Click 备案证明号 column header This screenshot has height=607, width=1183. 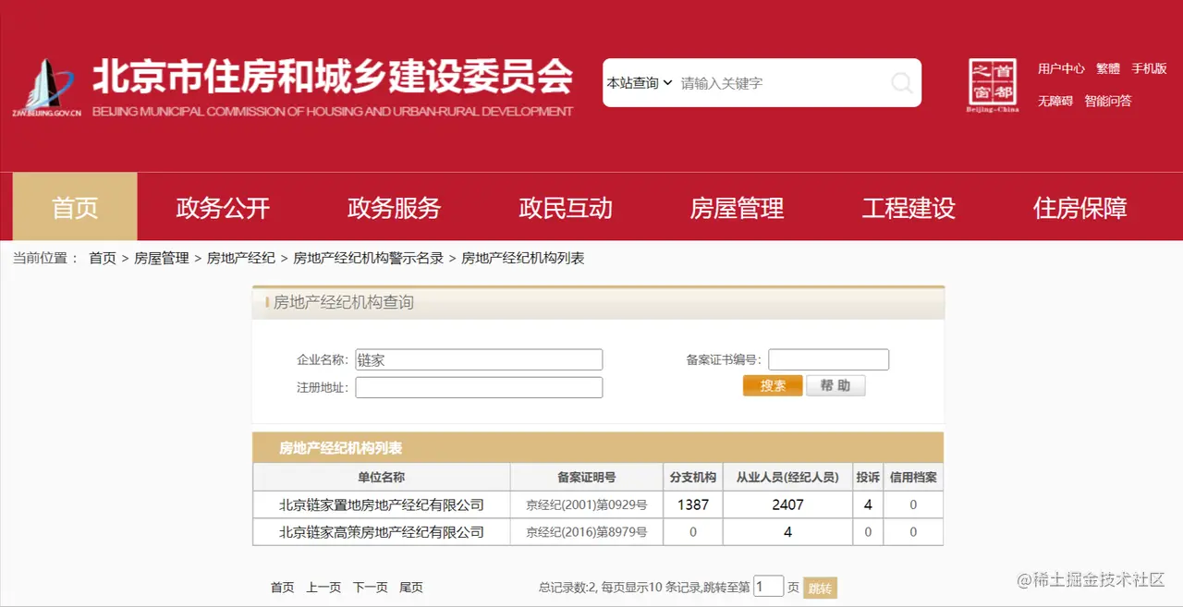tap(586, 477)
